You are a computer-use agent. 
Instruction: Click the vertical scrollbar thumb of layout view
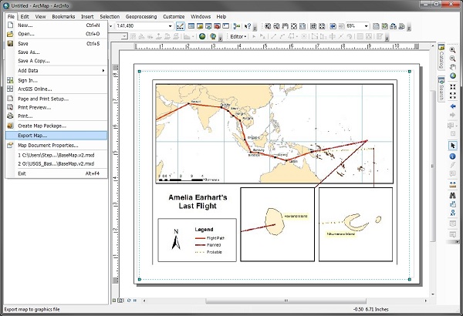433,165
